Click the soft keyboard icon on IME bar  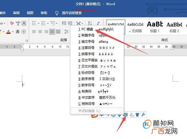pos(125,115)
